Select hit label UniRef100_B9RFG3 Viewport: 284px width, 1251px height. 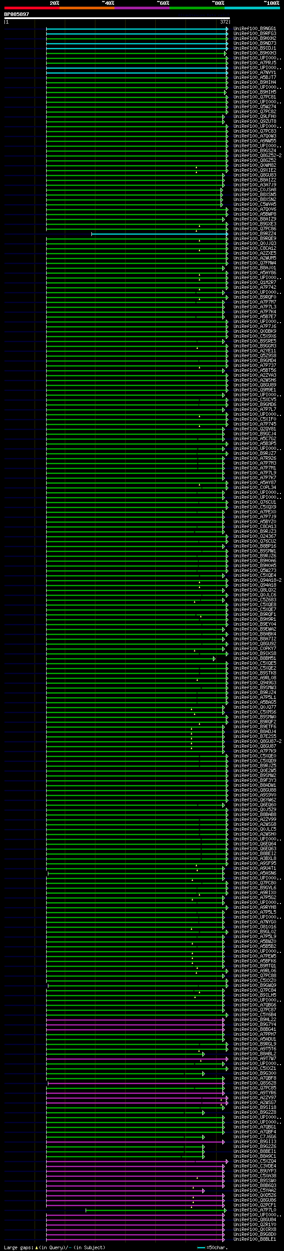[x=254, y=34]
